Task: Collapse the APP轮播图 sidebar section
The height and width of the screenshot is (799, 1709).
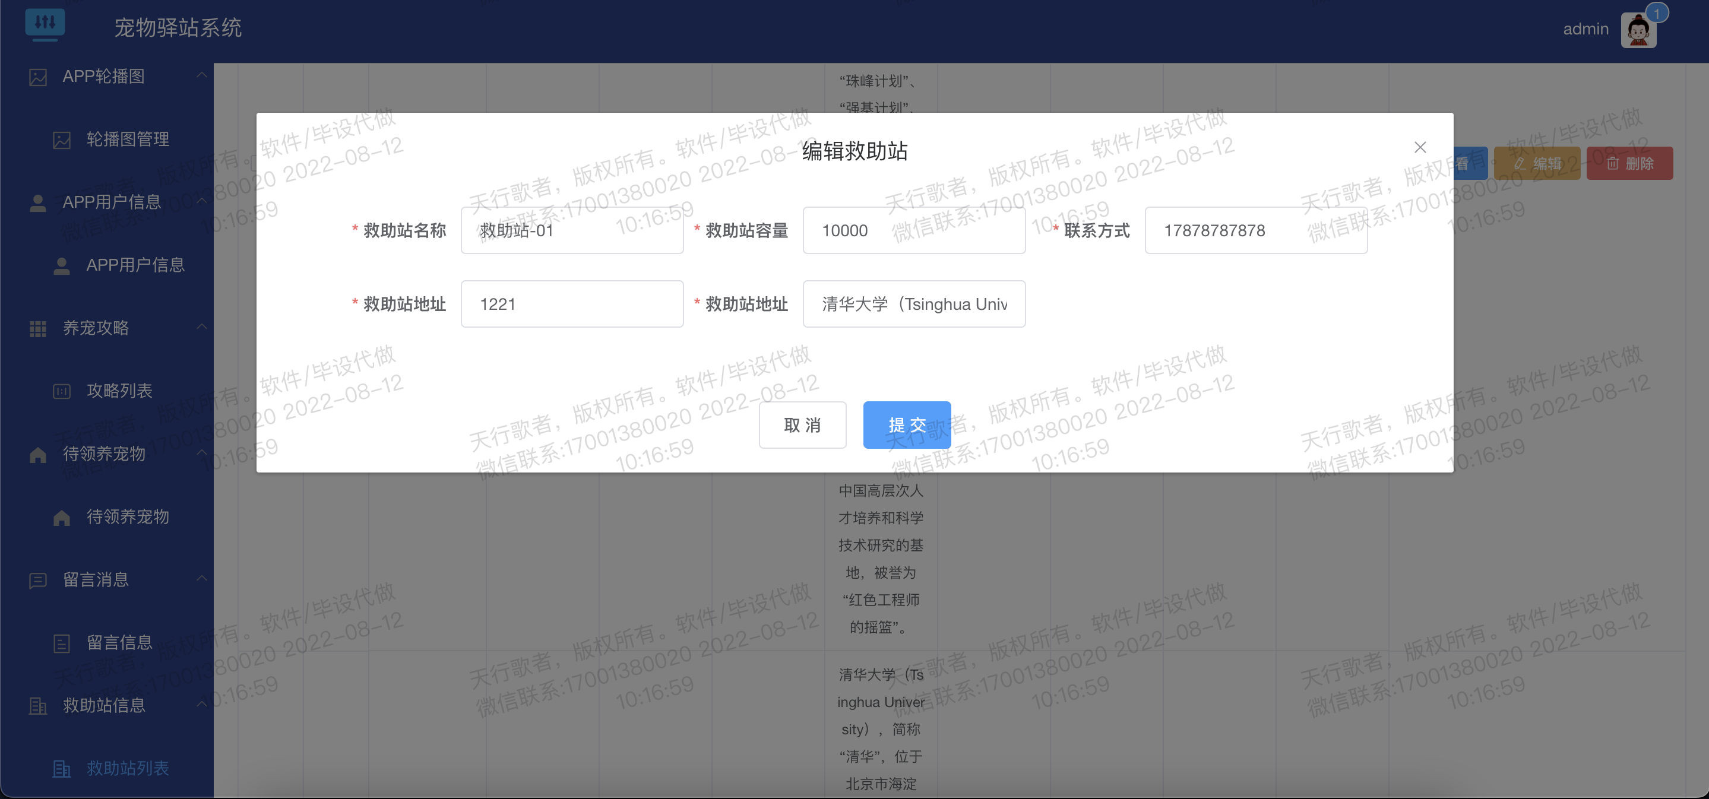Action: 201,75
